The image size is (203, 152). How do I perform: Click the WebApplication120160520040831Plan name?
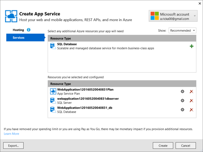pyautogui.click(x=85, y=89)
